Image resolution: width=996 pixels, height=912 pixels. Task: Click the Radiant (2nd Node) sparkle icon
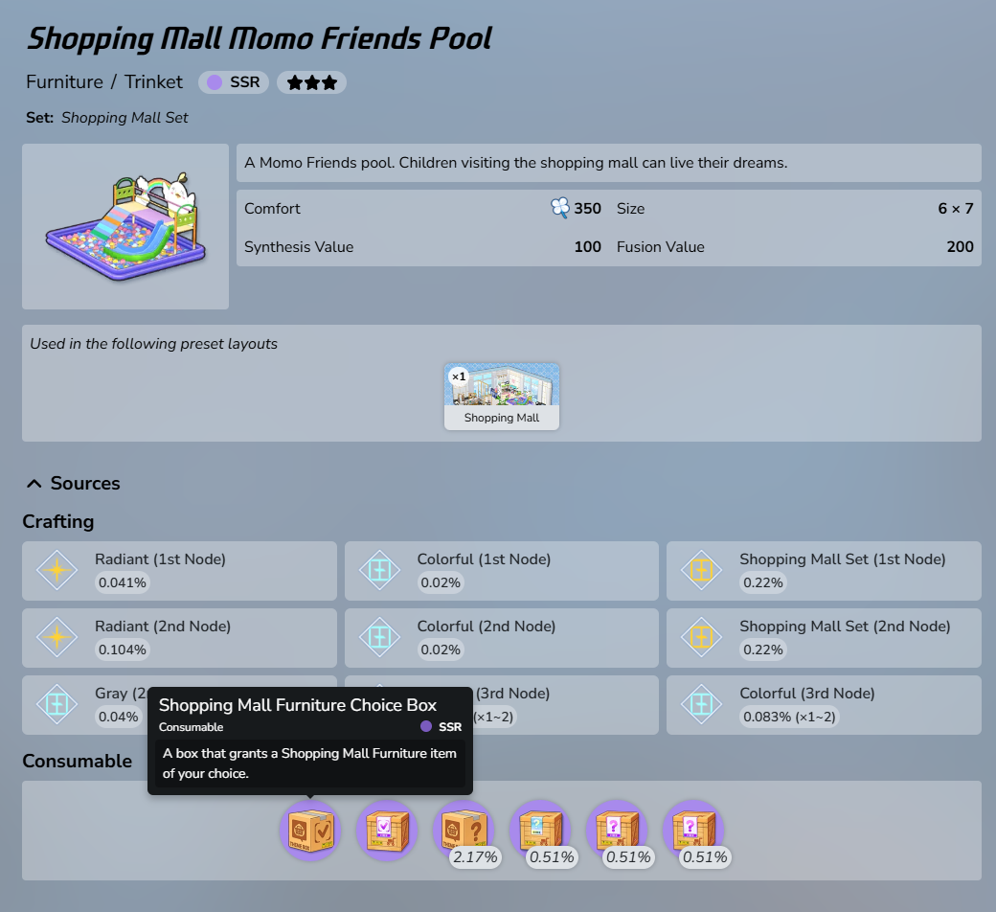(x=57, y=637)
